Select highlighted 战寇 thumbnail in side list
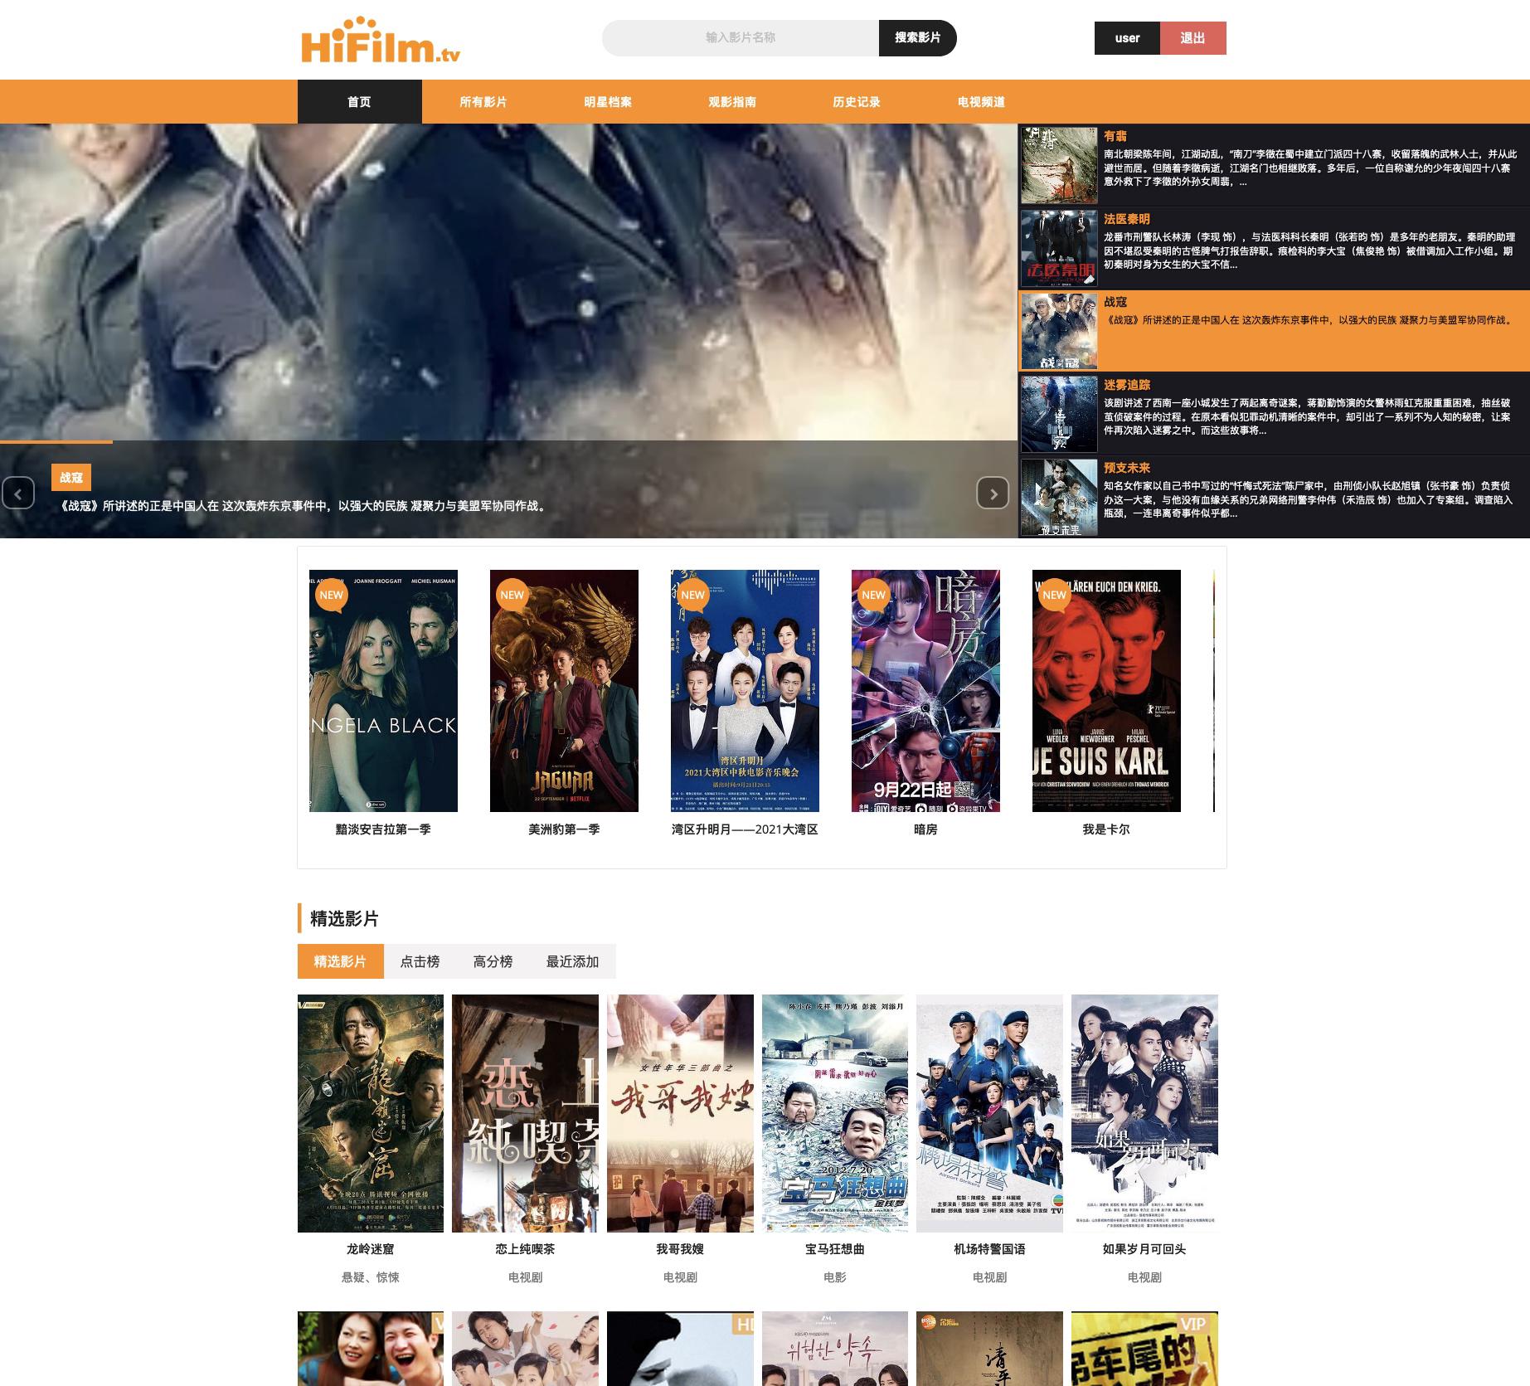Image resolution: width=1530 pixels, height=1386 pixels. 1059,331
